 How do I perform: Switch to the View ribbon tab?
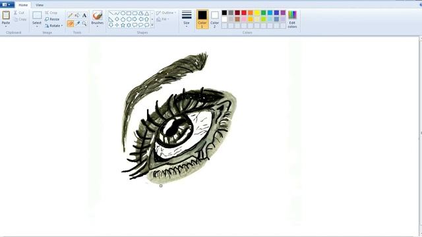pos(40,5)
